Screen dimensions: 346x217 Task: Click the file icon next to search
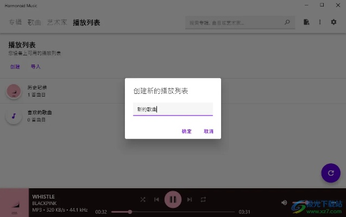click(x=306, y=22)
